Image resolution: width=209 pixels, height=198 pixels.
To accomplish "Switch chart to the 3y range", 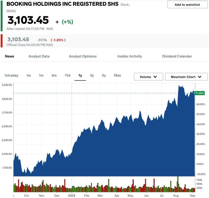I will tap(92, 75).
